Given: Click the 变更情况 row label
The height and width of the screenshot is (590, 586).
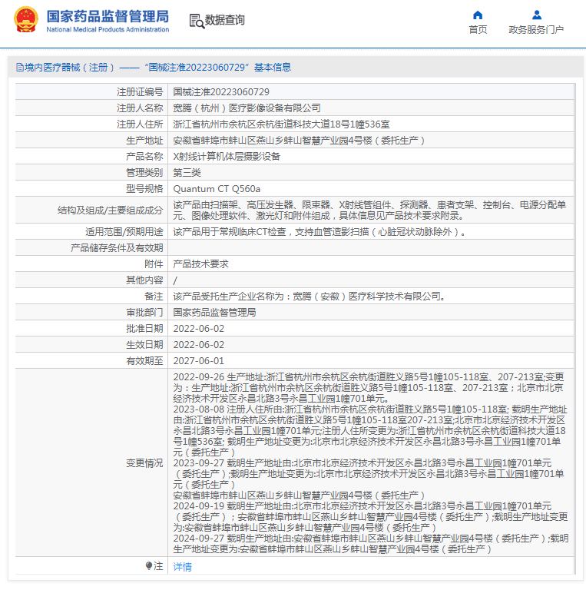Looking at the screenshot, I should (x=144, y=463).
